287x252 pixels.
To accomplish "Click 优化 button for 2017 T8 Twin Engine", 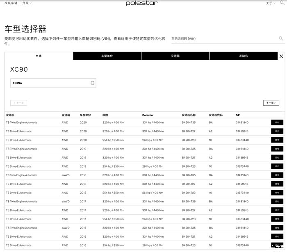I will point(277,201).
